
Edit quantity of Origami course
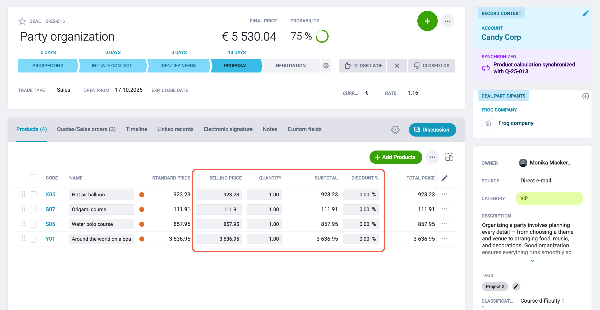point(264,210)
